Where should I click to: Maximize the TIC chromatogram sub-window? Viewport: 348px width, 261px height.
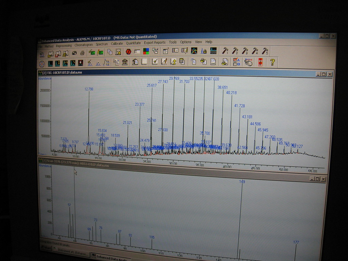(x=323, y=74)
